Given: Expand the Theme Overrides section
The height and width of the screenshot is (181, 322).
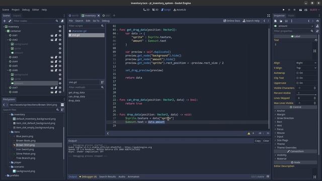Looking at the screenshot, I should point(286,148).
